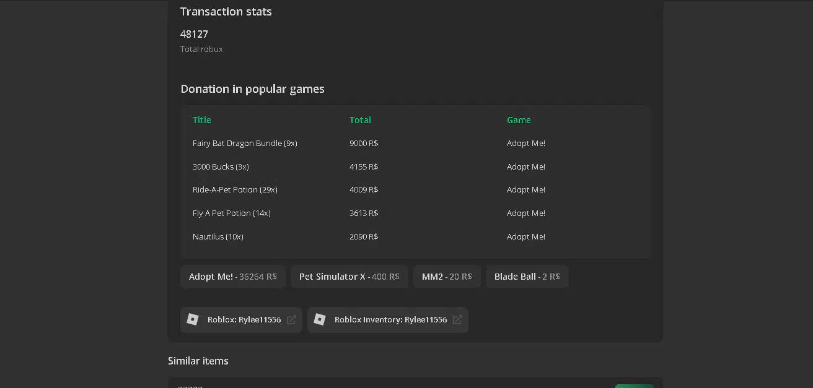Screen dimensions: 813x388
Task: Click the Game column header
Action: [519, 120]
